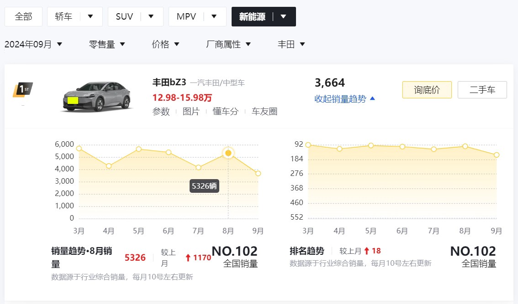Select the 新能源 category tab
The width and height of the screenshot is (518, 304).
point(252,16)
